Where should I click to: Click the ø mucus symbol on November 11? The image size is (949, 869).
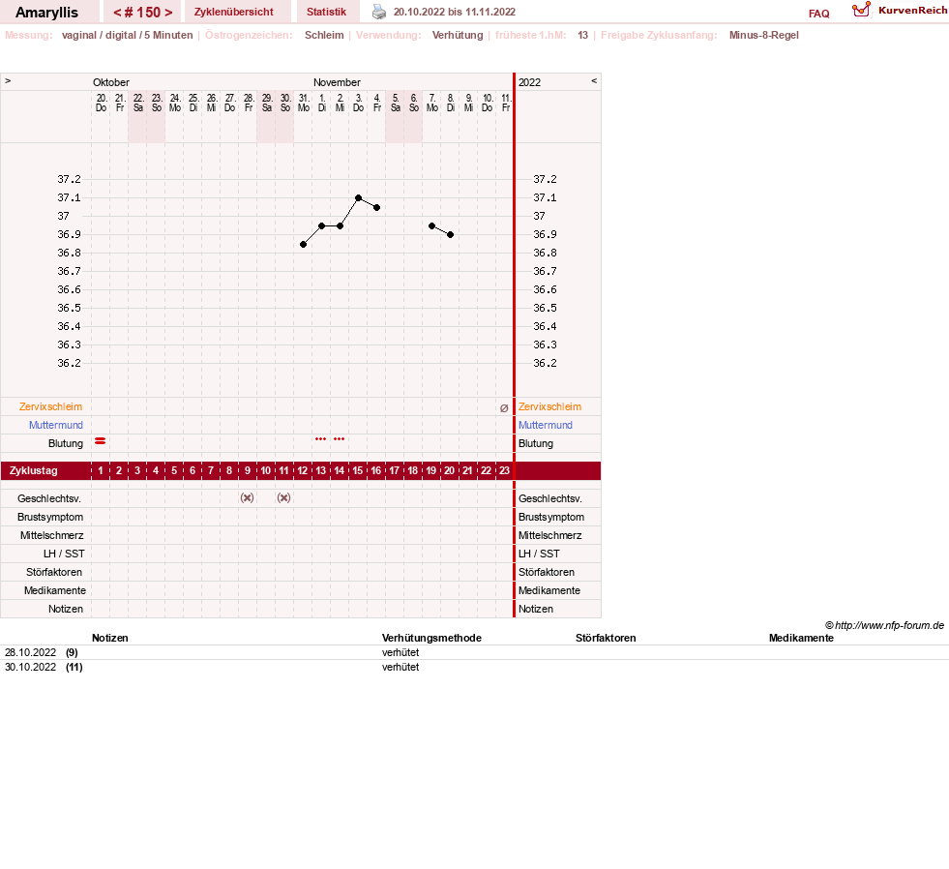(x=504, y=408)
